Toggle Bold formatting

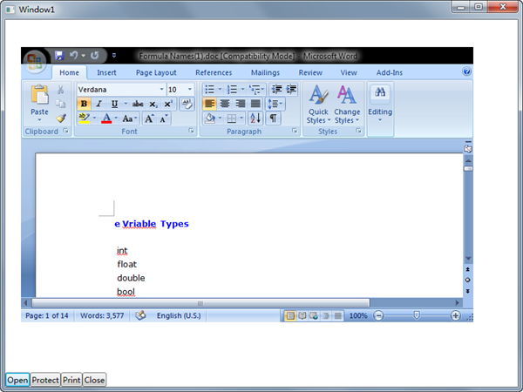coord(85,104)
